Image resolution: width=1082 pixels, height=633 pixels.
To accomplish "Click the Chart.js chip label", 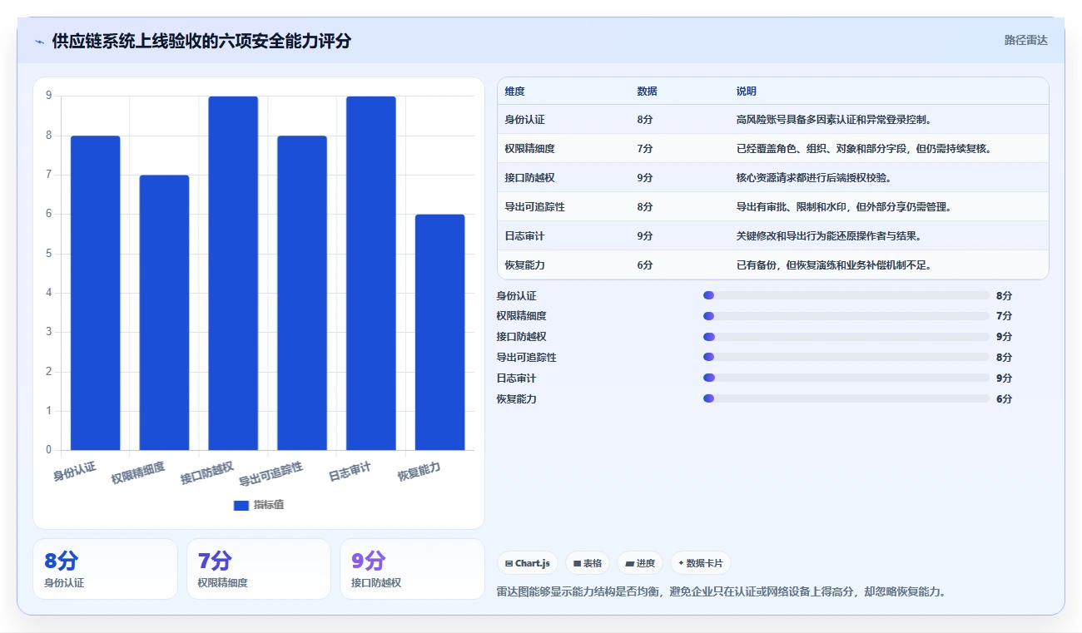I will (533, 563).
